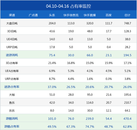Select 途游占有率 头条 value "37.0%"
This screenshot has width=137, height=130.
click(52, 87)
